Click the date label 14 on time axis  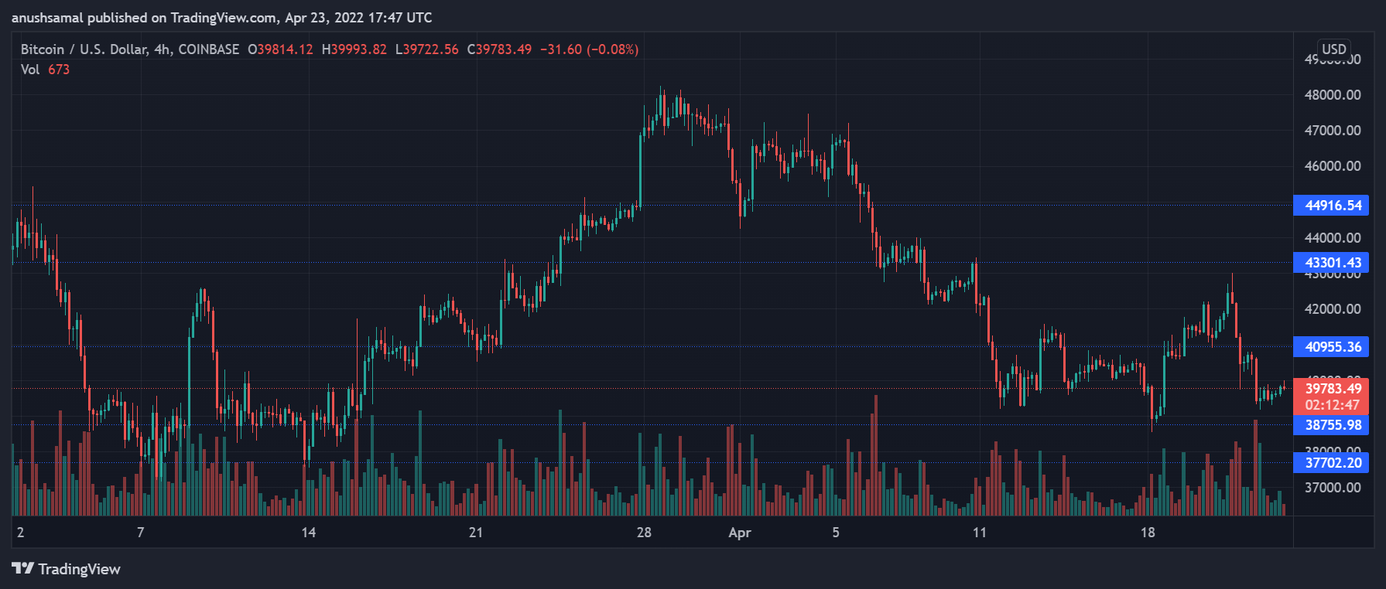(308, 533)
